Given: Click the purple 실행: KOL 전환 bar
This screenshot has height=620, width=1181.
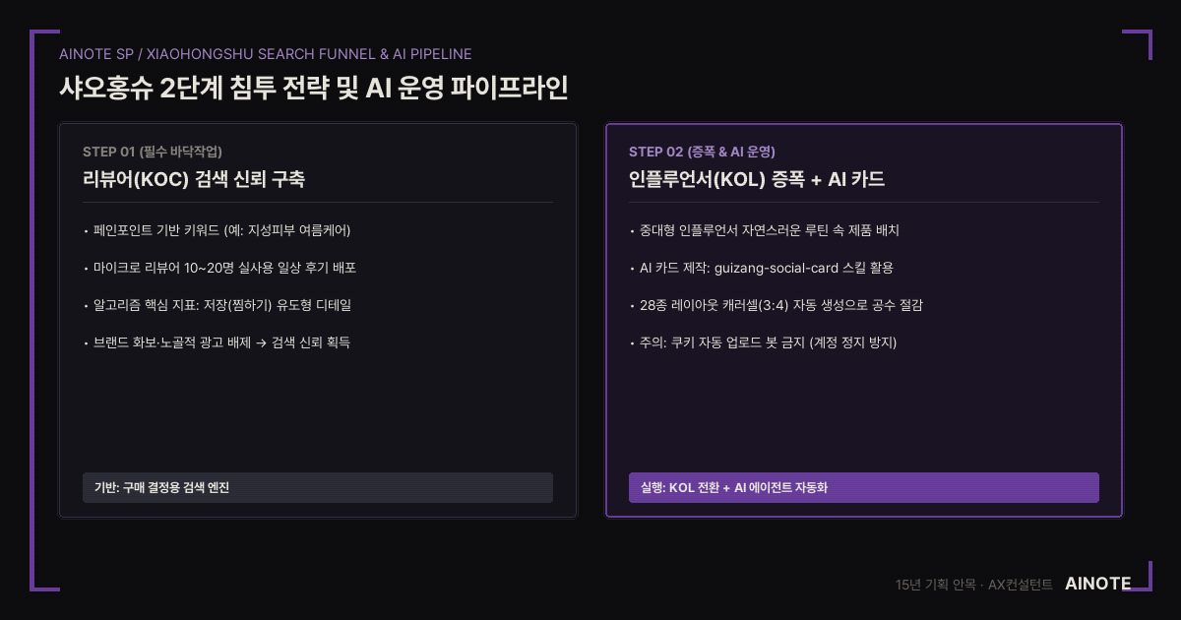Looking at the screenshot, I should (x=864, y=487).
